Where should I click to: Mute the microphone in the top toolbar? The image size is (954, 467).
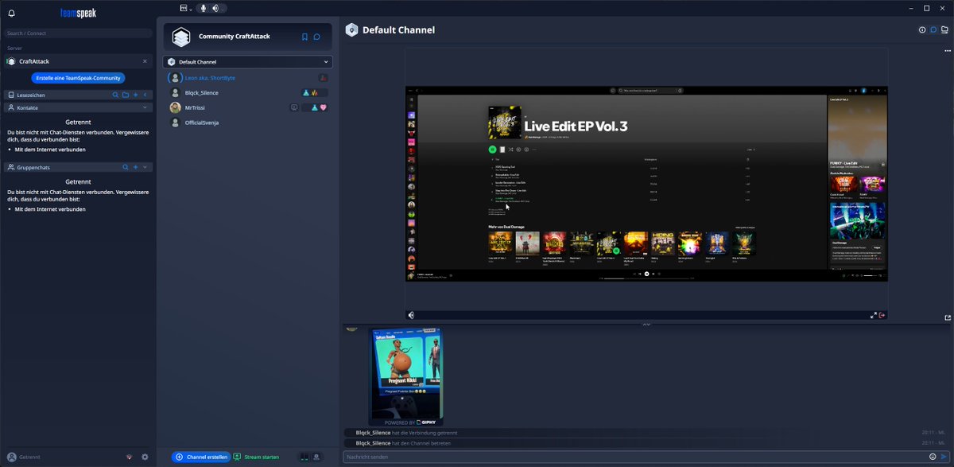pyautogui.click(x=203, y=8)
